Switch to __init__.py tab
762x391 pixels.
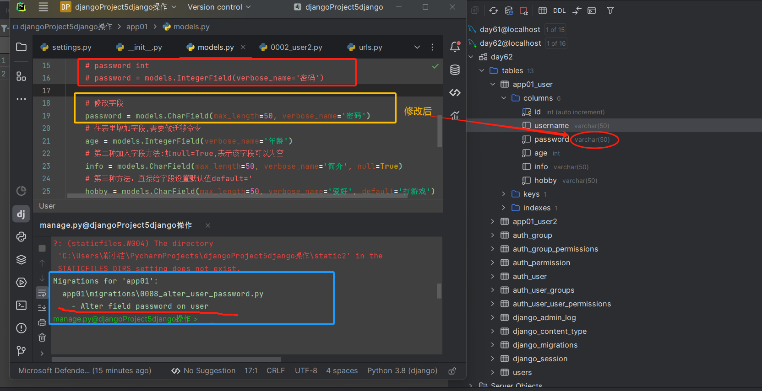(140, 47)
